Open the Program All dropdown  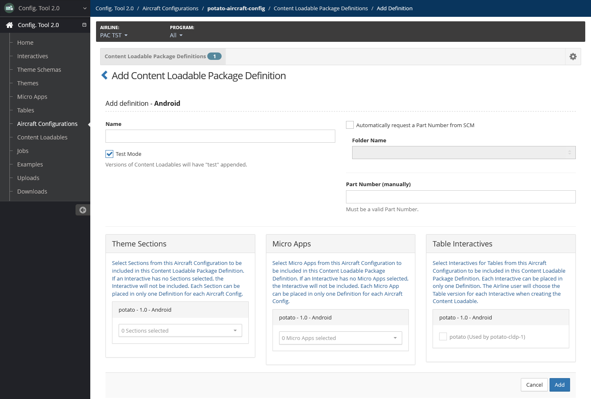coord(176,35)
